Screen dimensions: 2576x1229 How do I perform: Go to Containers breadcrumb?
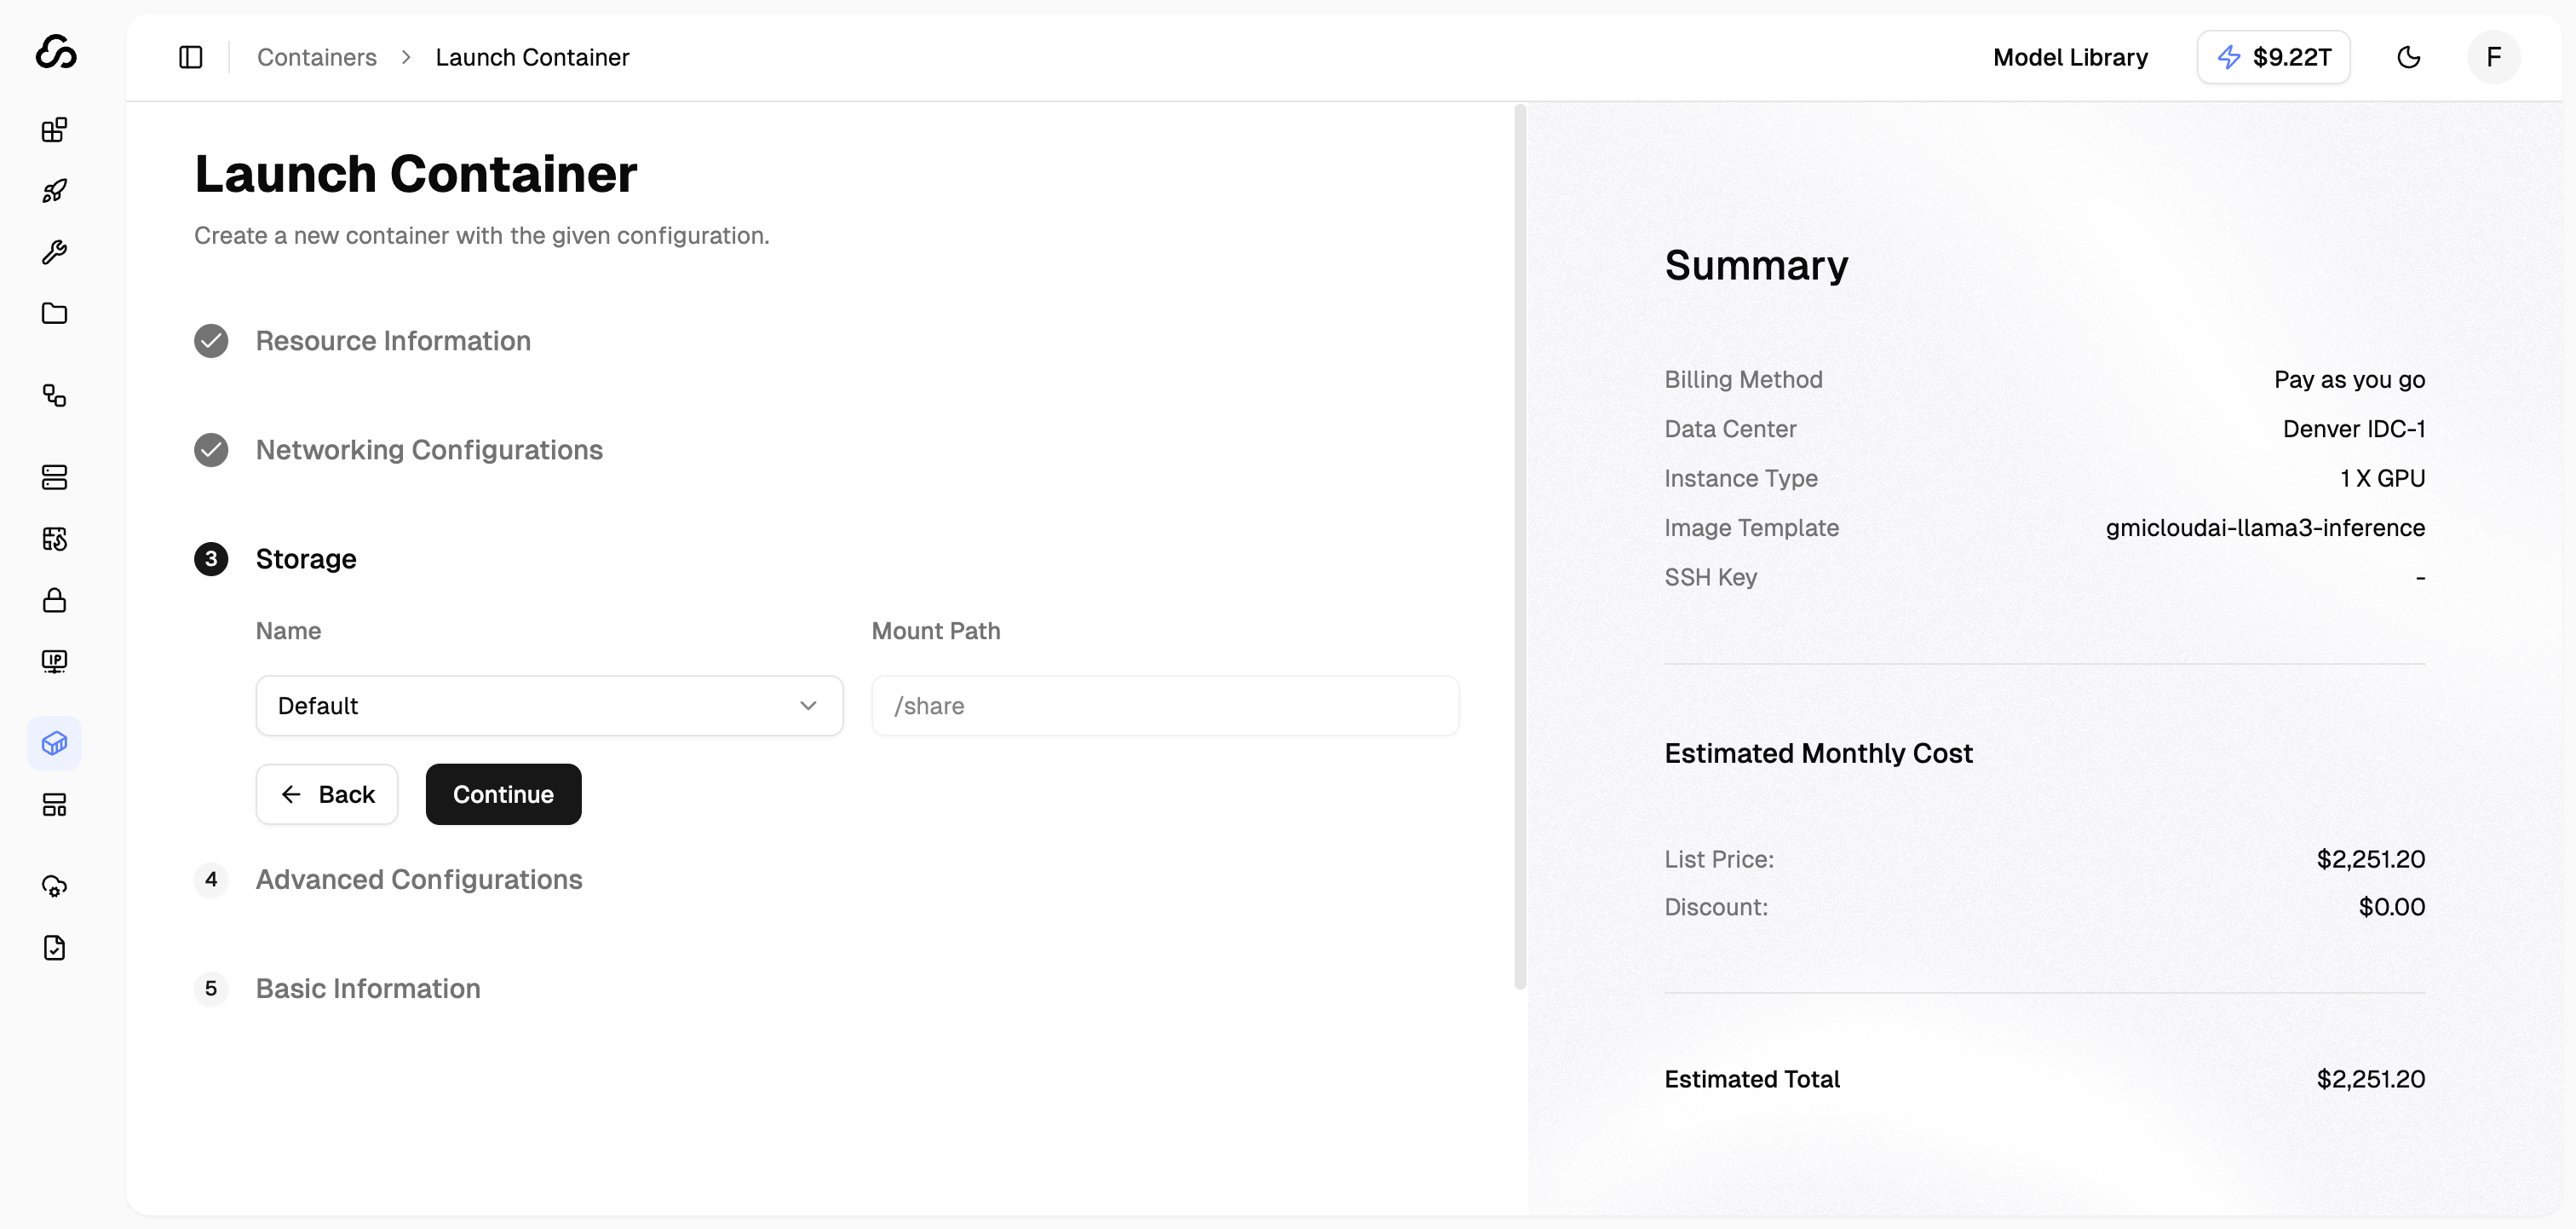[x=316, y=57]
